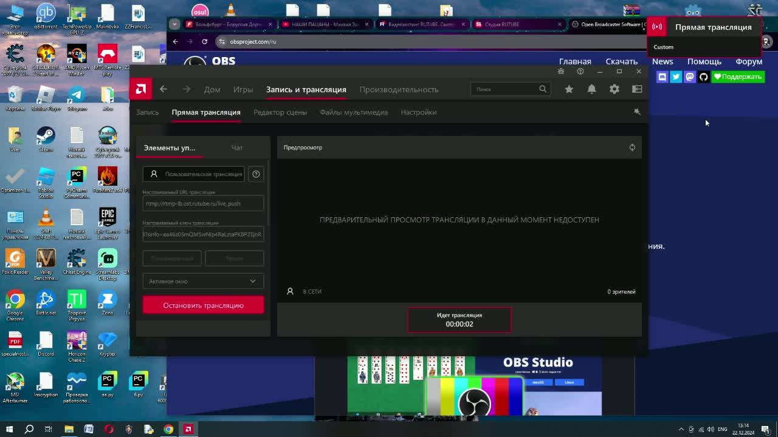The width and height of the screenshot is (778, 437).
Task: Click the GitHub icon on OBS site
Action: pos(703,76)
